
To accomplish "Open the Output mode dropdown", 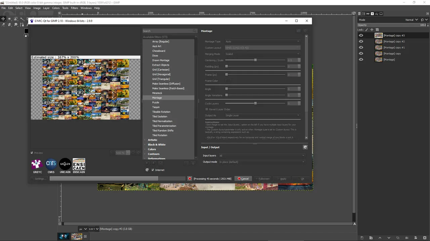I will 262,162.
